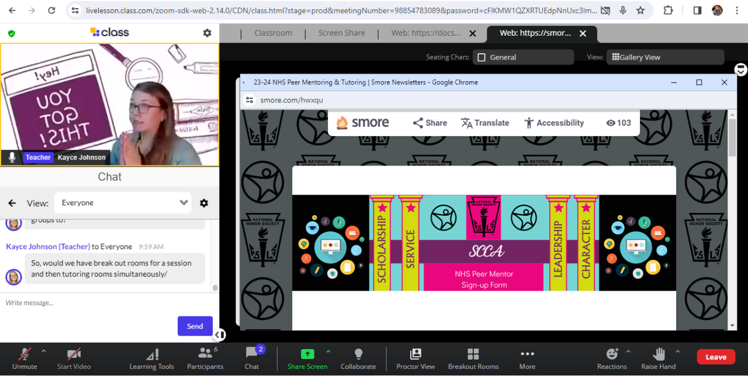Click the Teacher video feed
The height and width of the screenshot is (376, 748).
pyautogui.click(x=110, y=104)
